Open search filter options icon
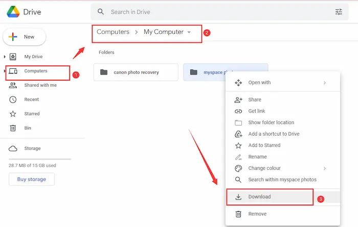This screenshot has height=227, width=358. click(339, 12)
